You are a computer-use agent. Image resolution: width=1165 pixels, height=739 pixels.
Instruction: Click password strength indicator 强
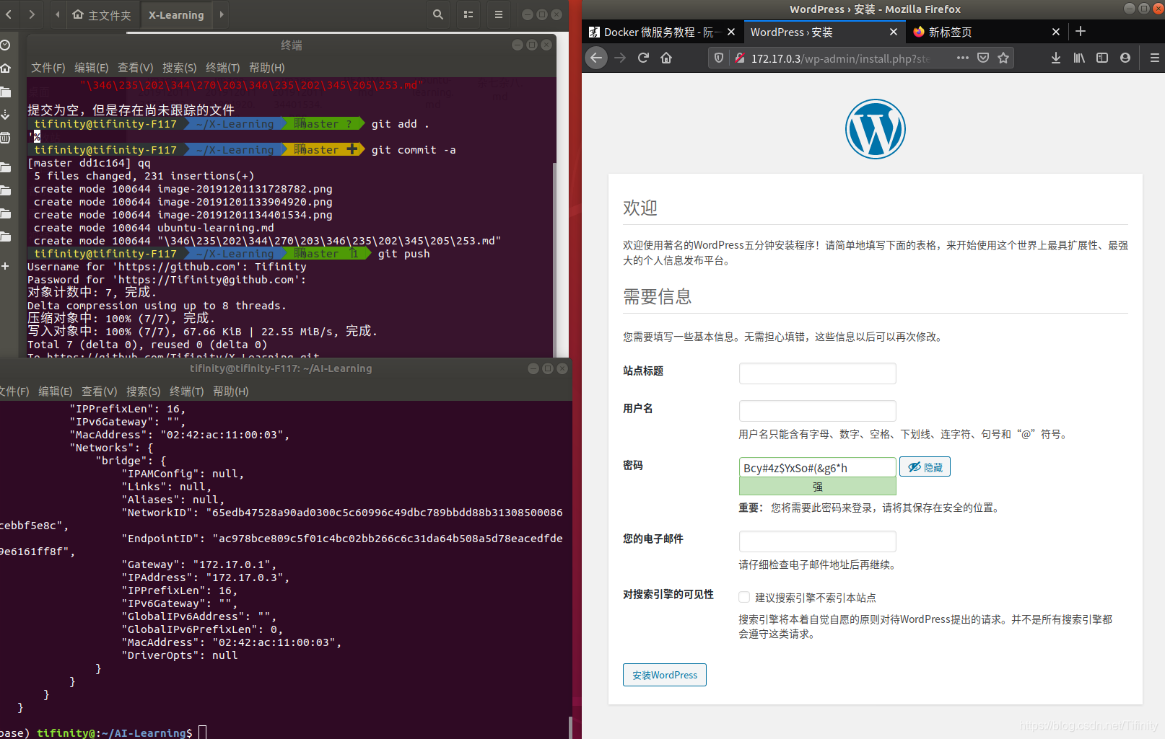click(x=817, y=487)
